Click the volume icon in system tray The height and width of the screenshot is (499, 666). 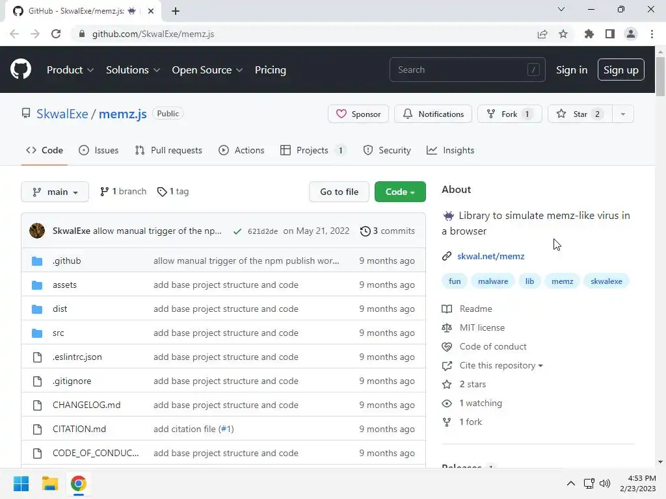point(605,483)
